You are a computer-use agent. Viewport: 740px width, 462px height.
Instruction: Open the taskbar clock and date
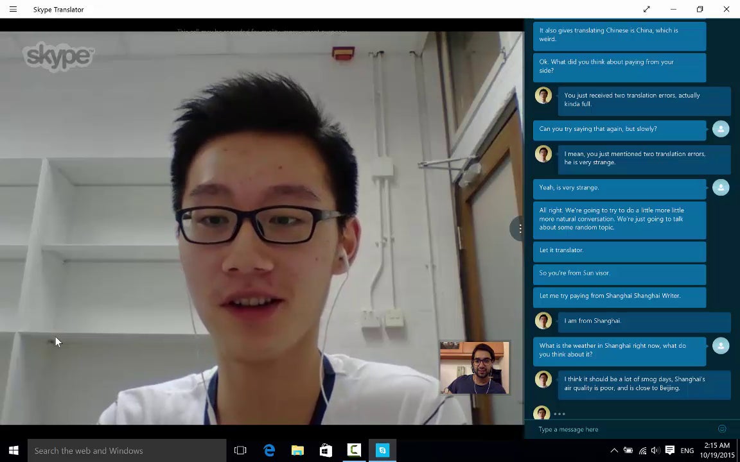(x=718, y=450)
